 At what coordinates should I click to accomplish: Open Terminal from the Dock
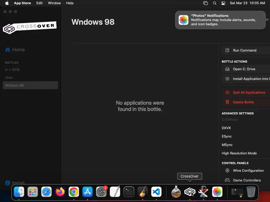tap(129, 192)
